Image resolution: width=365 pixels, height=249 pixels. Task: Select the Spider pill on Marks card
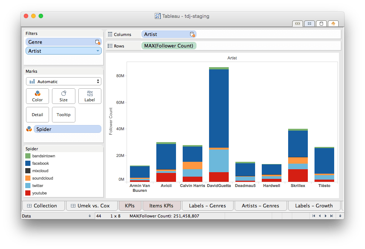click(x=68, y=129)
